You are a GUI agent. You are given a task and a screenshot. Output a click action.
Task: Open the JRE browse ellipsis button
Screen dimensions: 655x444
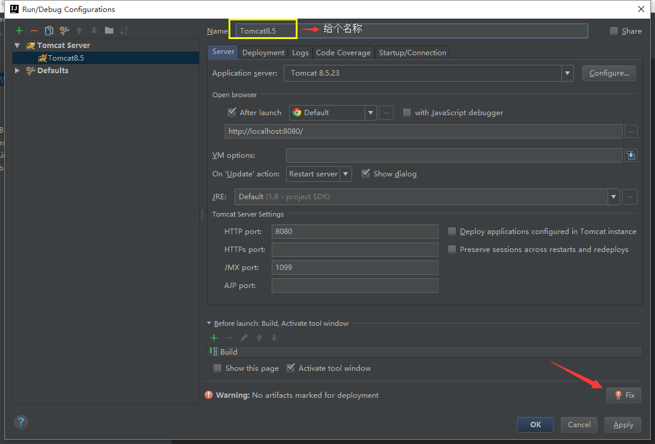coord(630,197)
